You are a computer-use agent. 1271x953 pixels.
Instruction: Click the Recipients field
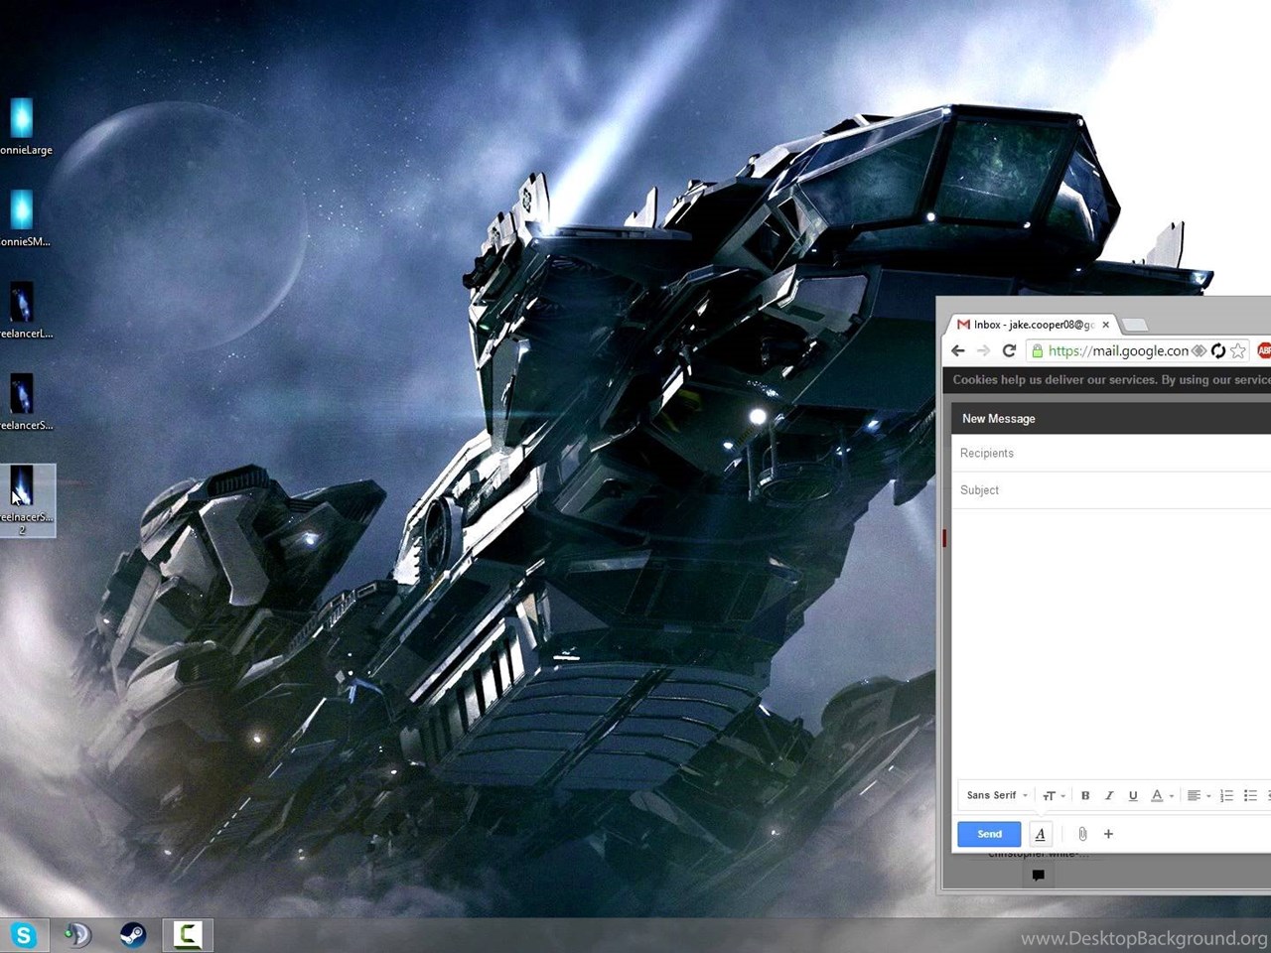pos(1111,453)
